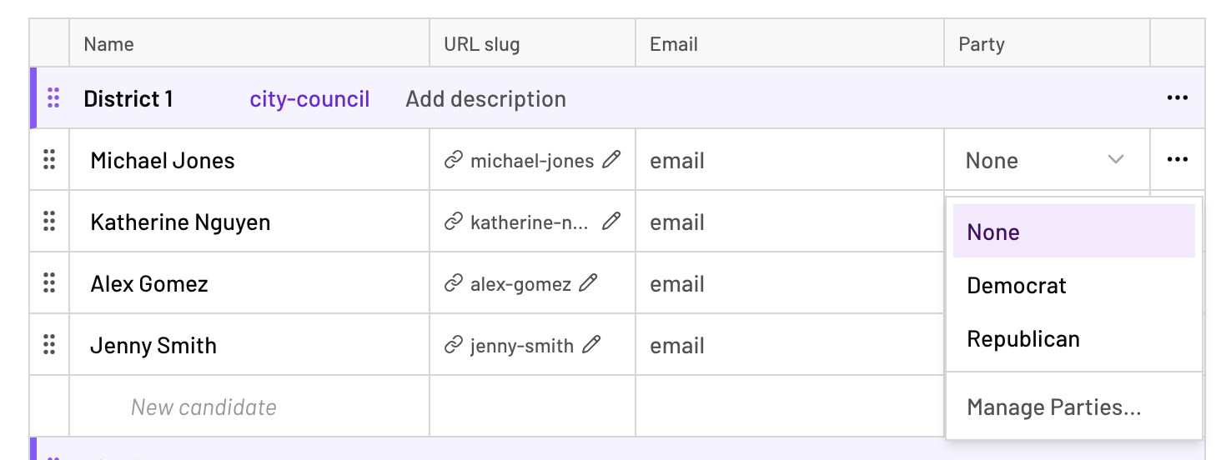This screenshot has height=460, width=1231.
Task: Click the city-council link
Action: click(x=309, y=99)
